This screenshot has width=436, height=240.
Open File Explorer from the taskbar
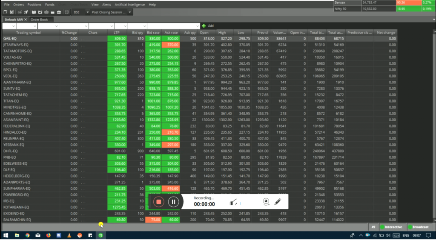click(x=17, y=235)
